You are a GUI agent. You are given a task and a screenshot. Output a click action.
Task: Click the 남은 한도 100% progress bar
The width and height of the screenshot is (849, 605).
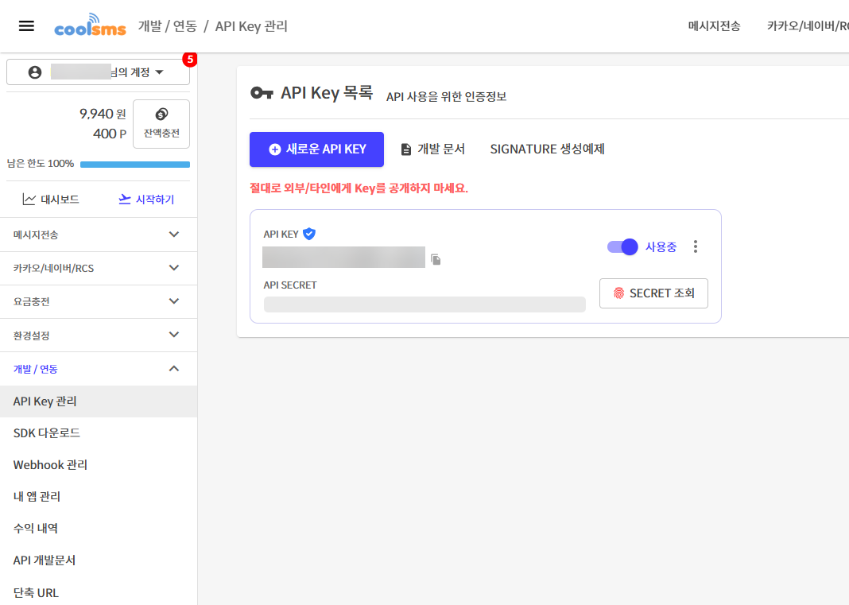[135, 164]
